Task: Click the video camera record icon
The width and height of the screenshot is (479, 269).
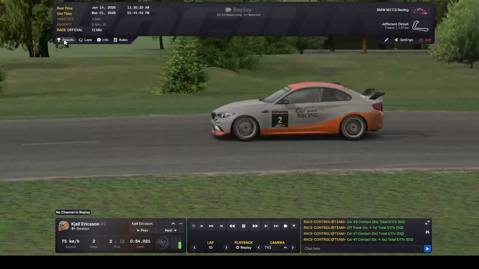Action: point(286,226)
